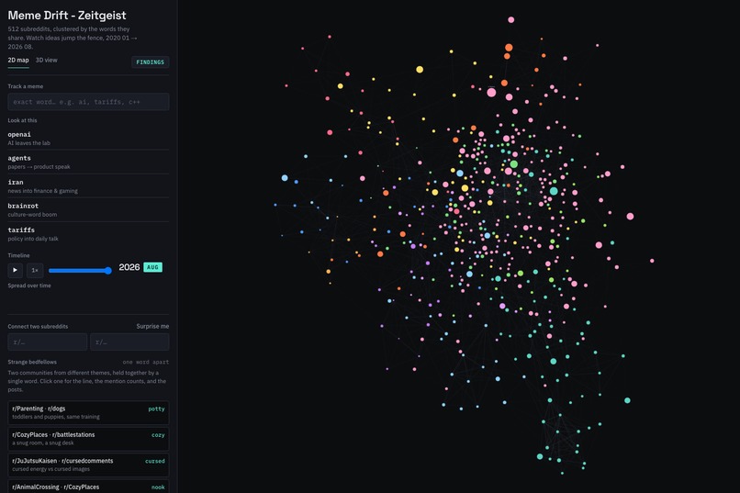The height and width of the screenshot is (493, 740).
Task: Track the iran meme
Action: pyautogui.click(x=88, y=185)
